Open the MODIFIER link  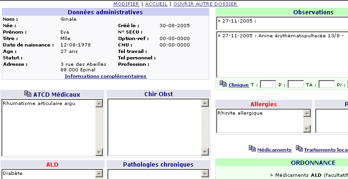point(126,4)
